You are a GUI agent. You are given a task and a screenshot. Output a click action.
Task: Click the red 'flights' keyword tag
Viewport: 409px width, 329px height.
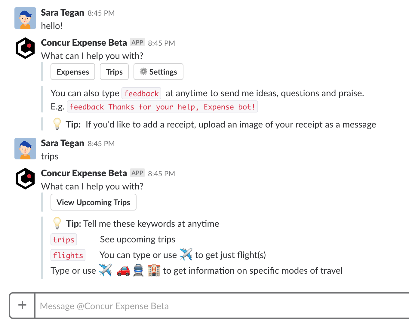click(x=68, y=255)
